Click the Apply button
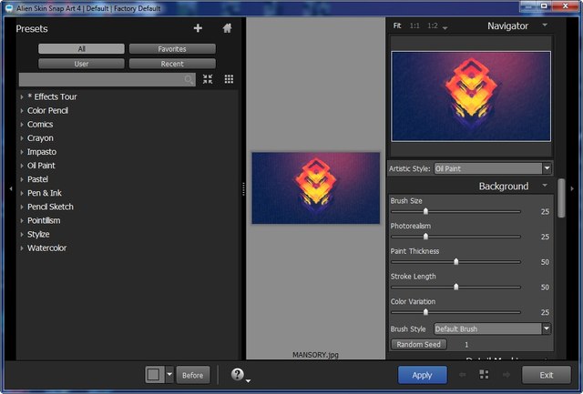583x394 pixels. 422,375
